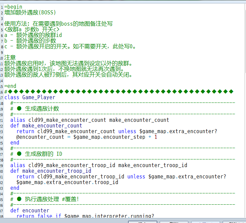Click the line 'b - 额外遇敌的步数'
This screenshot has height=223, width=246.
point(30,41)
